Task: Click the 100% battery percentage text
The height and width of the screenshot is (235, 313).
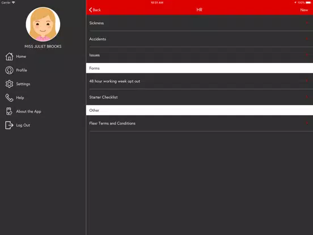Action: (301, 3)
